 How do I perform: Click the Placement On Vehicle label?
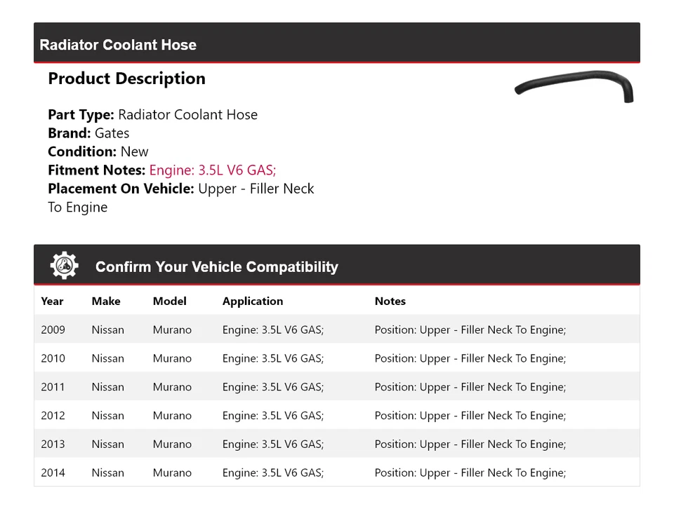pyautogui.click(x=121, y=189)
